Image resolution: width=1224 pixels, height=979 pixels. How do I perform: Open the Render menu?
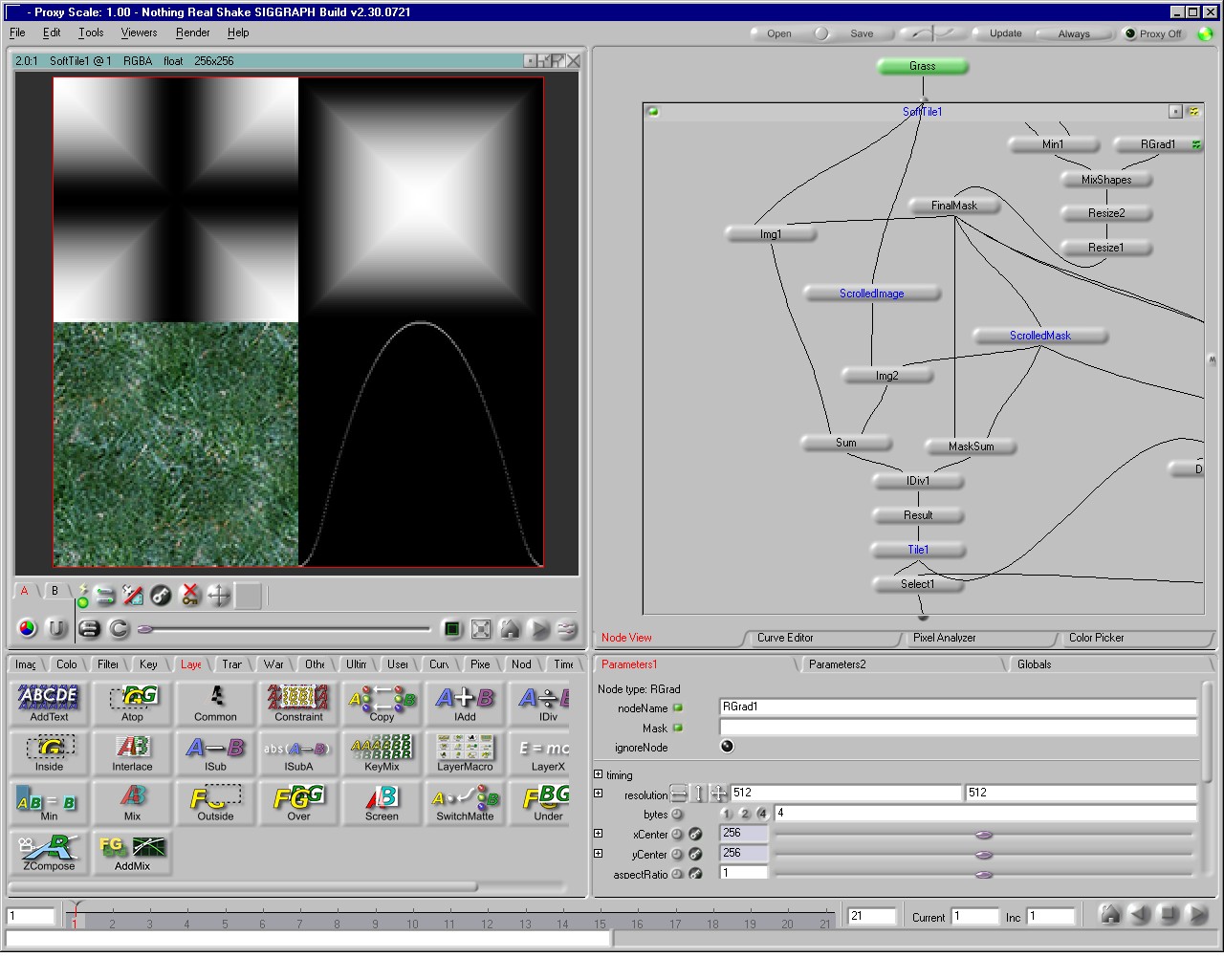pyautogui.click(x=192, y=33)
